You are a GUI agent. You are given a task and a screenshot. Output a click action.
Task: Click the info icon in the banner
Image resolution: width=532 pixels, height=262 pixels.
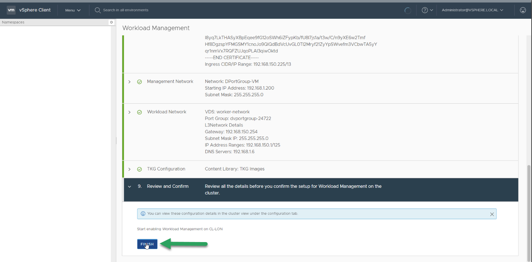pyautogui.click(x=143, y=214)
